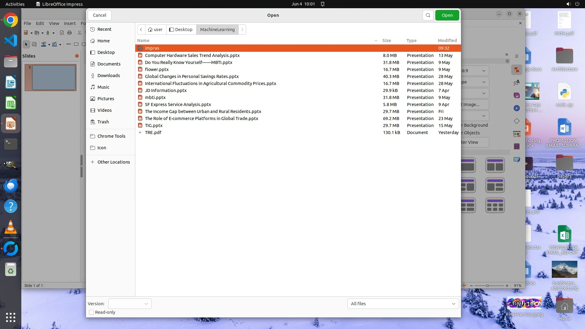Screen dimensions: 585x329
Task: Expand the Version dropdown
Action: click(130, 304)
